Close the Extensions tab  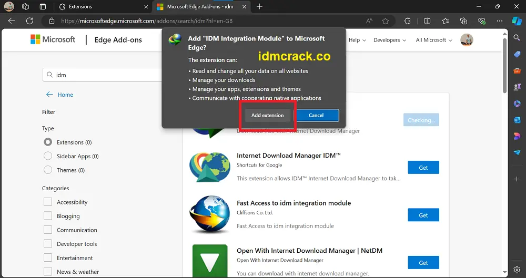[146, 7]
